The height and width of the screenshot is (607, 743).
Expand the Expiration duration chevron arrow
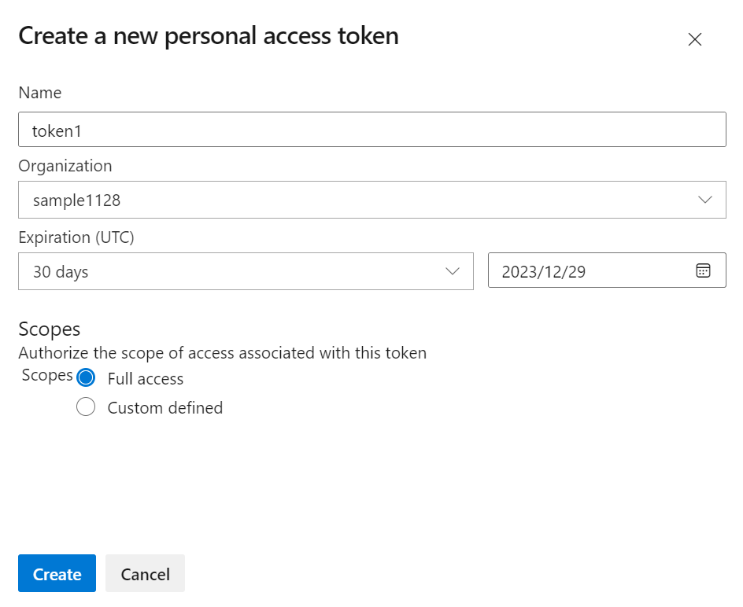coord(453,271)
